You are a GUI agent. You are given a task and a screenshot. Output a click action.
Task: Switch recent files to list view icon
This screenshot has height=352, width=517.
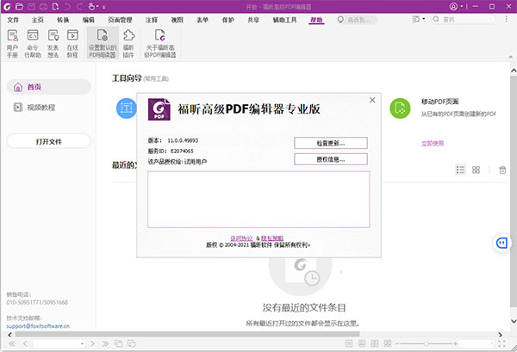coord(460,170)
